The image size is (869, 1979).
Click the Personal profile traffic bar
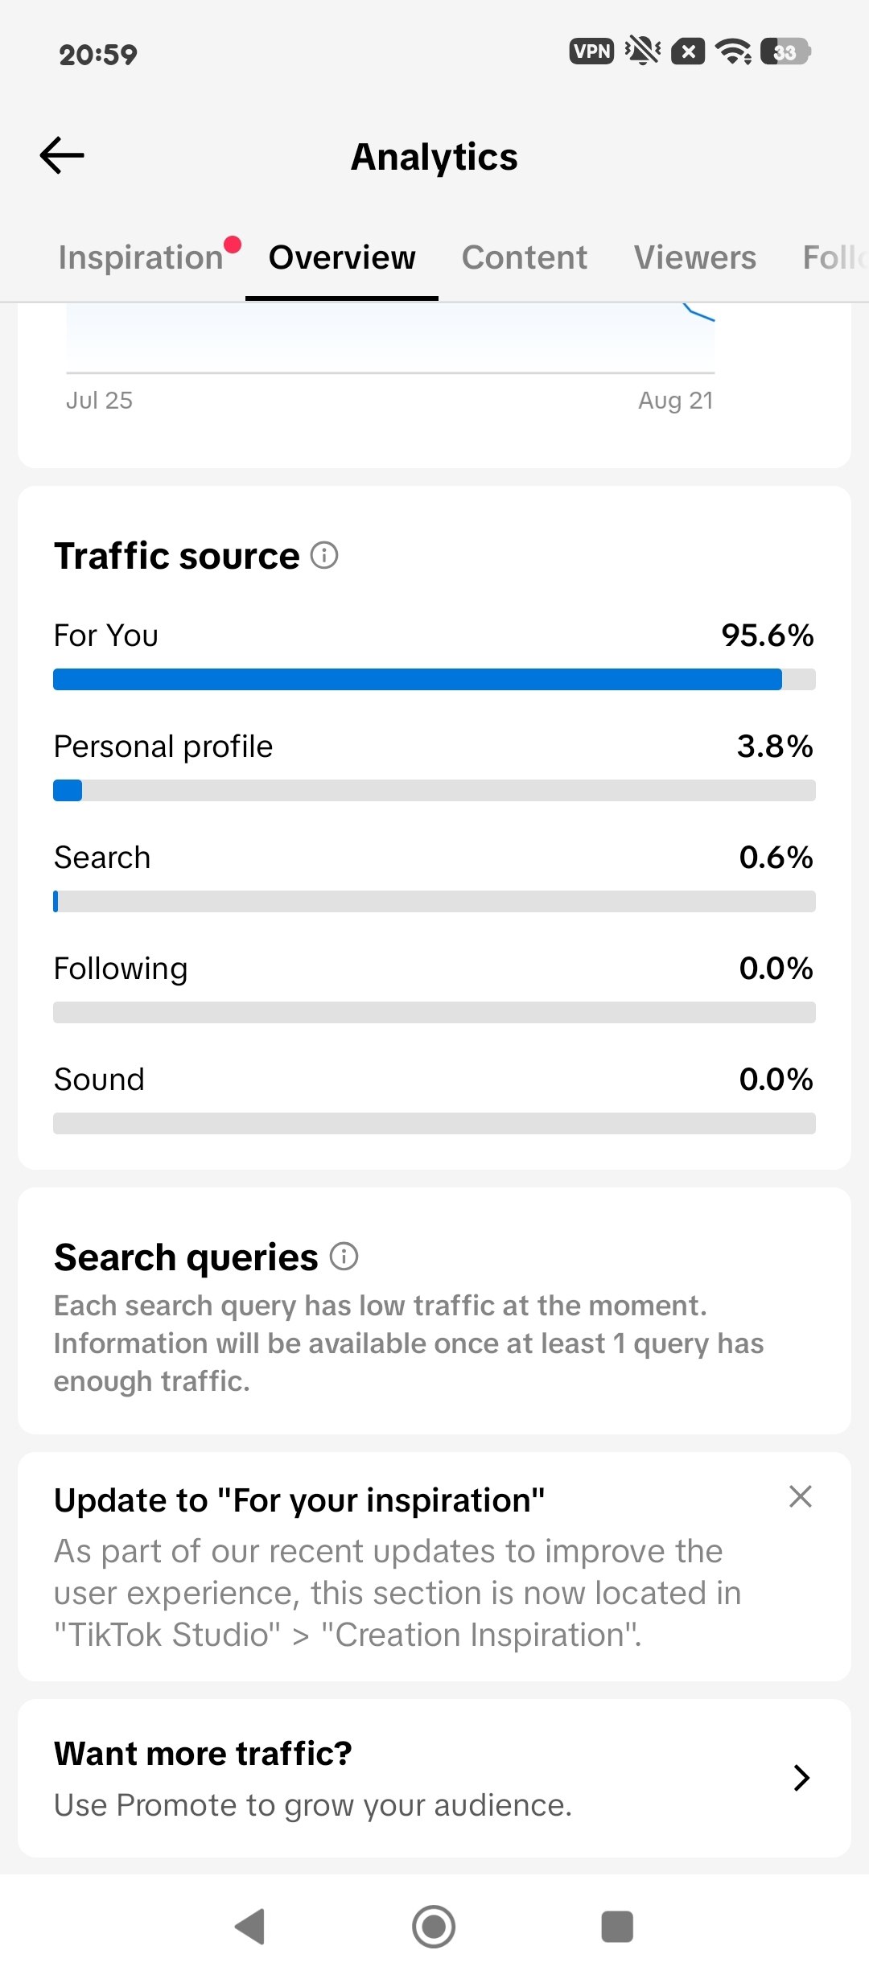[434, 791]
